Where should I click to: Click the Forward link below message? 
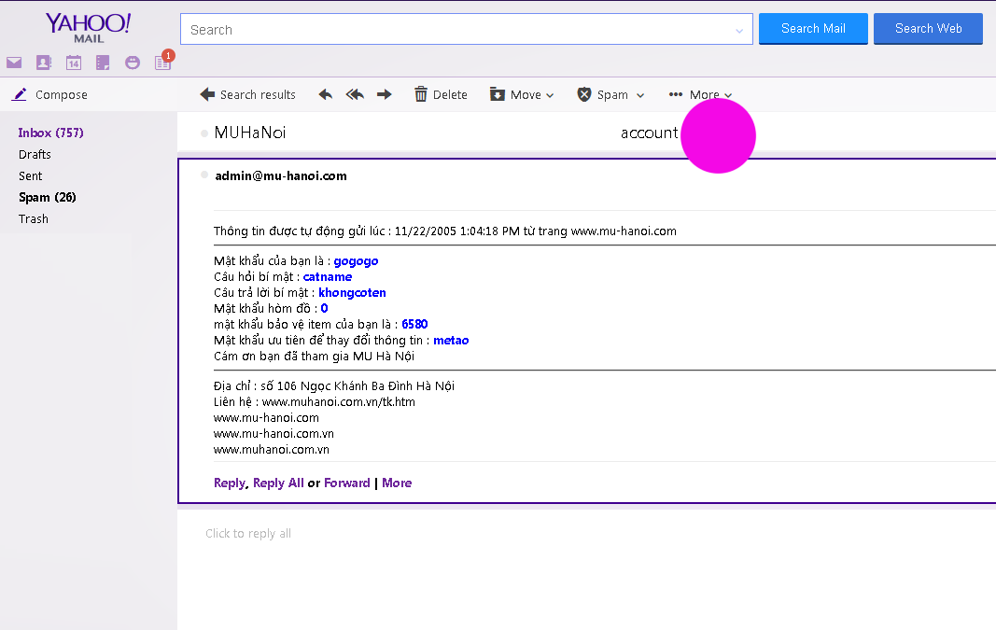pos(347,483)
